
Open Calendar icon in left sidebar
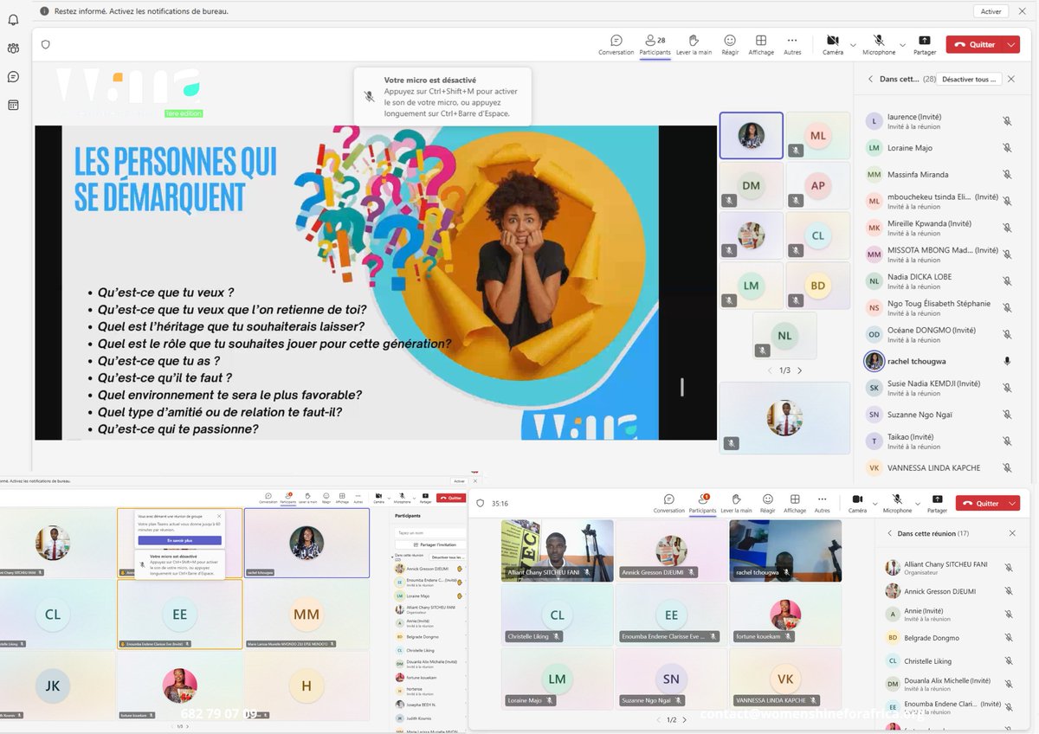(x=13, y=105)
